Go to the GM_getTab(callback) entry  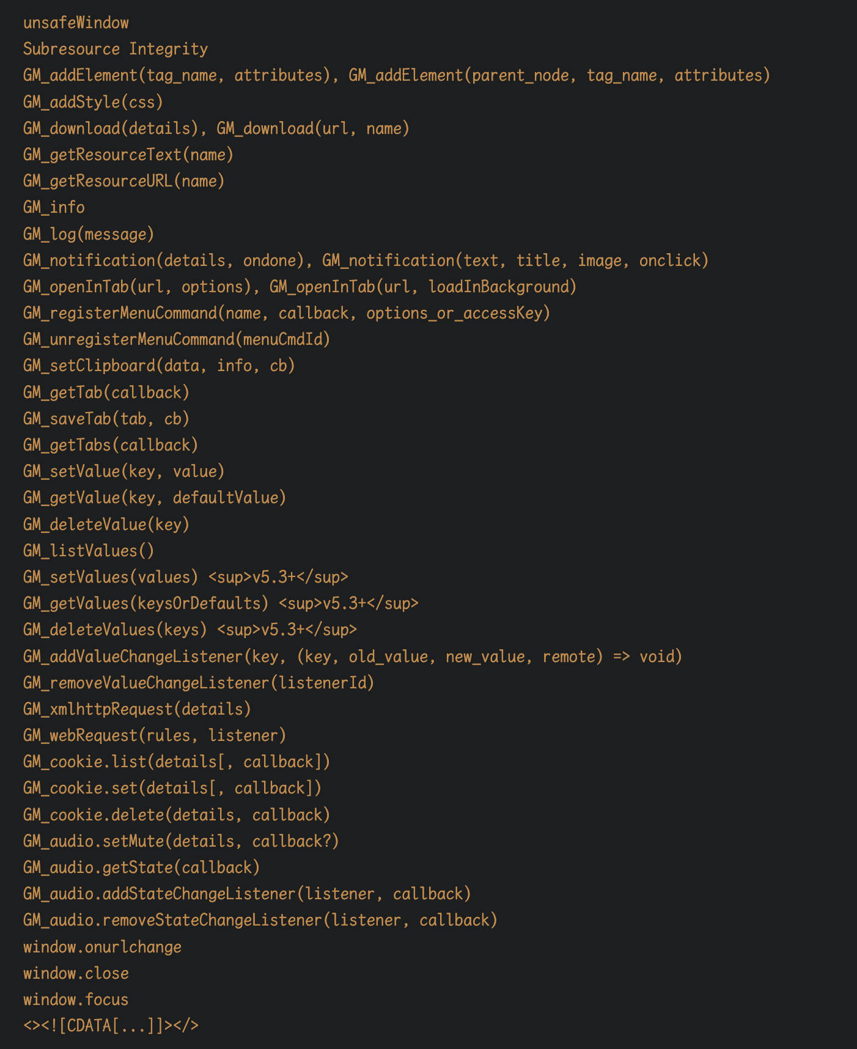[106, 392]
